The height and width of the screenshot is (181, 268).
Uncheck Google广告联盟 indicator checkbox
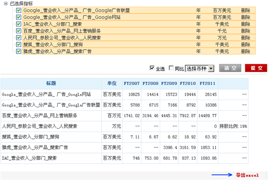pos(18,10)
